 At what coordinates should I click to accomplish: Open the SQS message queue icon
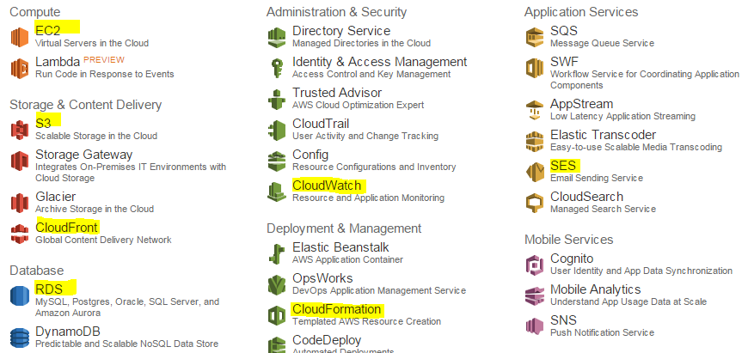(535, 37)
